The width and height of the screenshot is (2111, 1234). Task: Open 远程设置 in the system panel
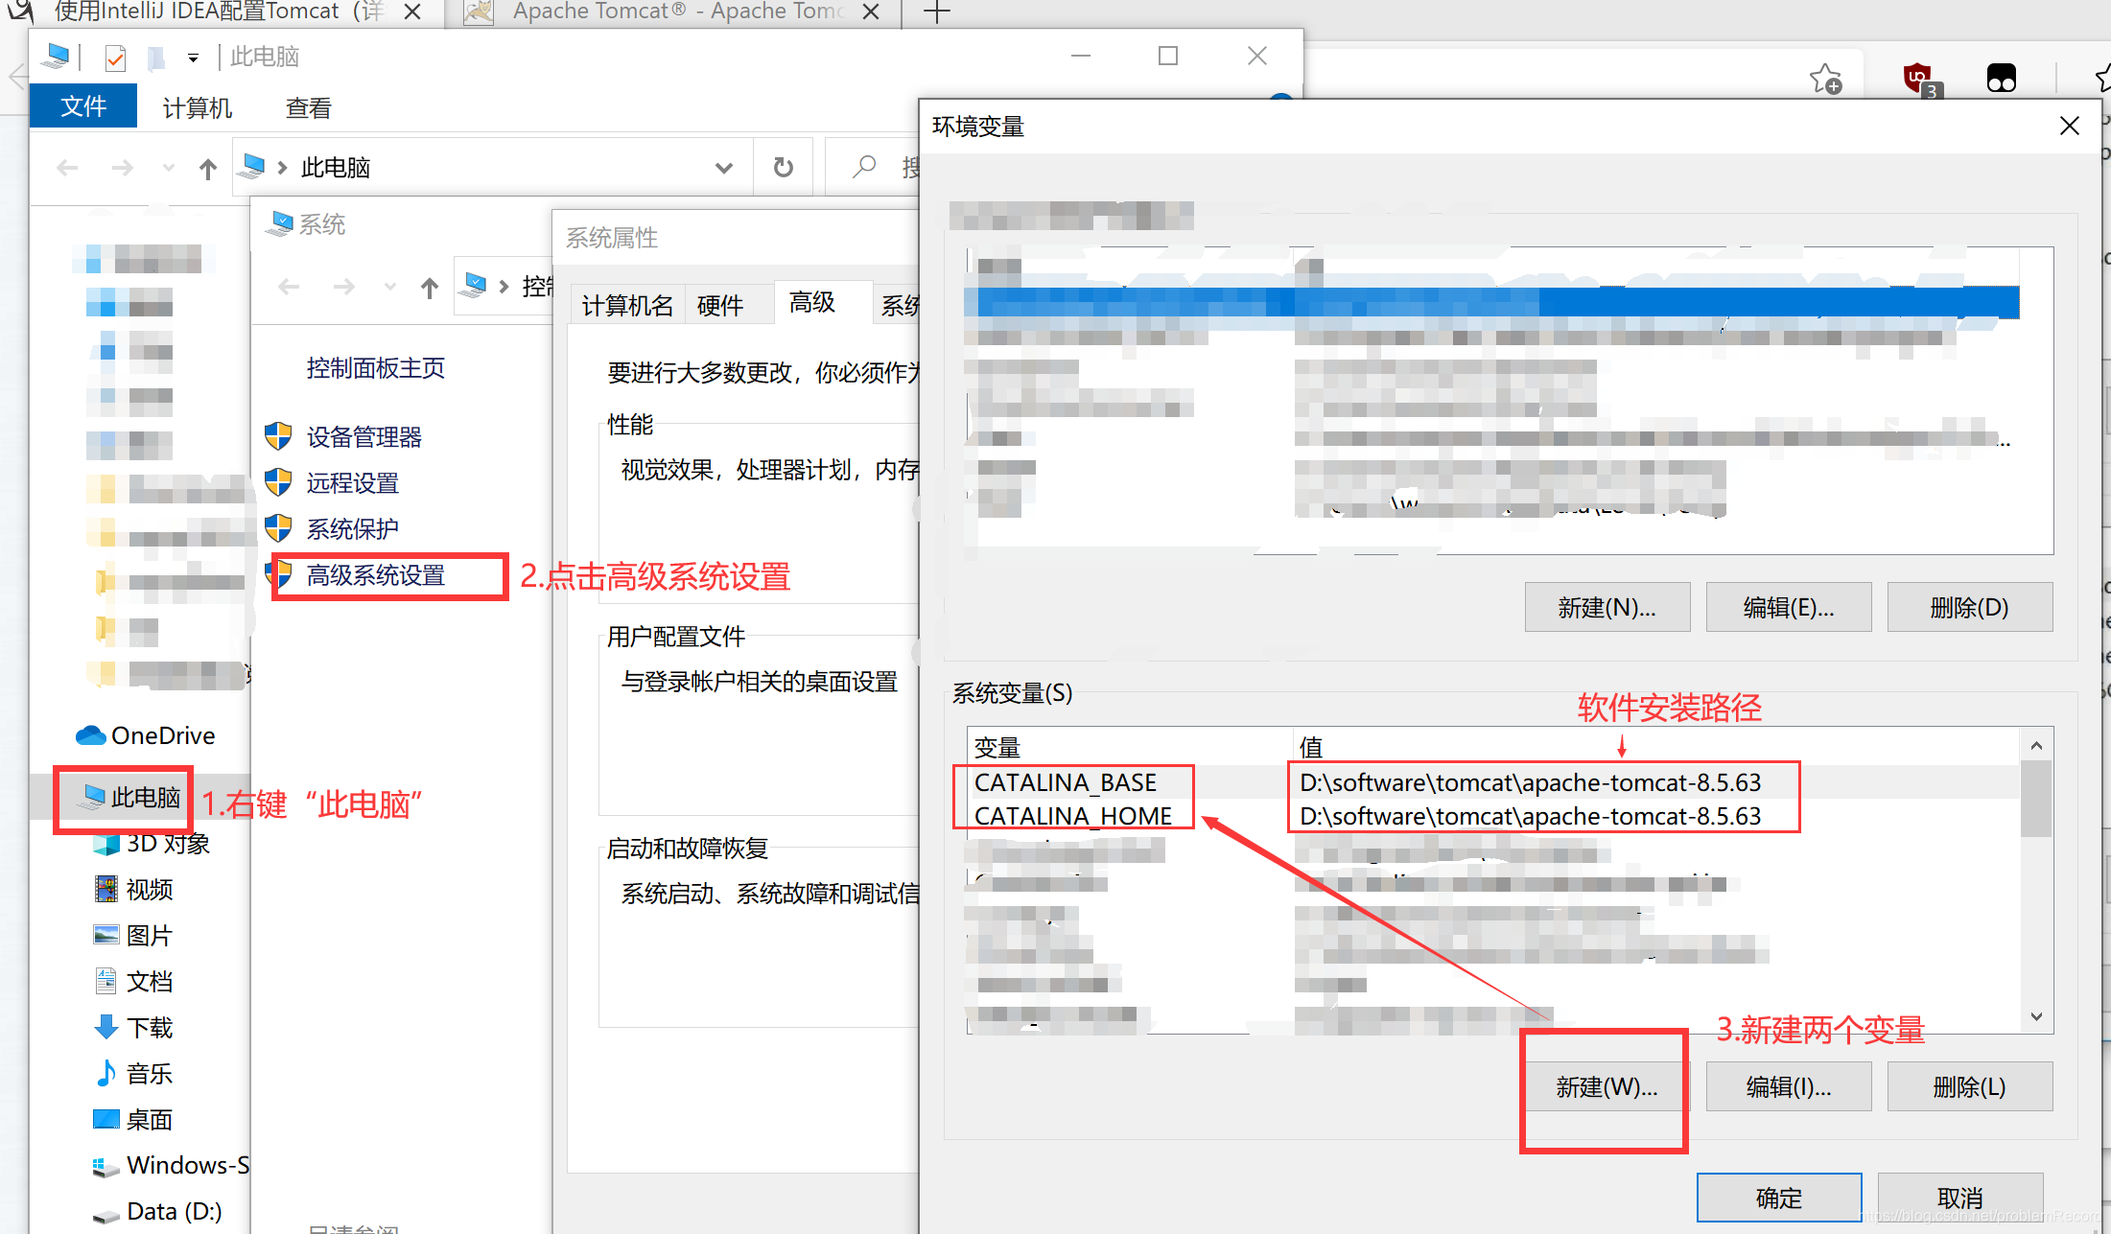coord(352,483)
